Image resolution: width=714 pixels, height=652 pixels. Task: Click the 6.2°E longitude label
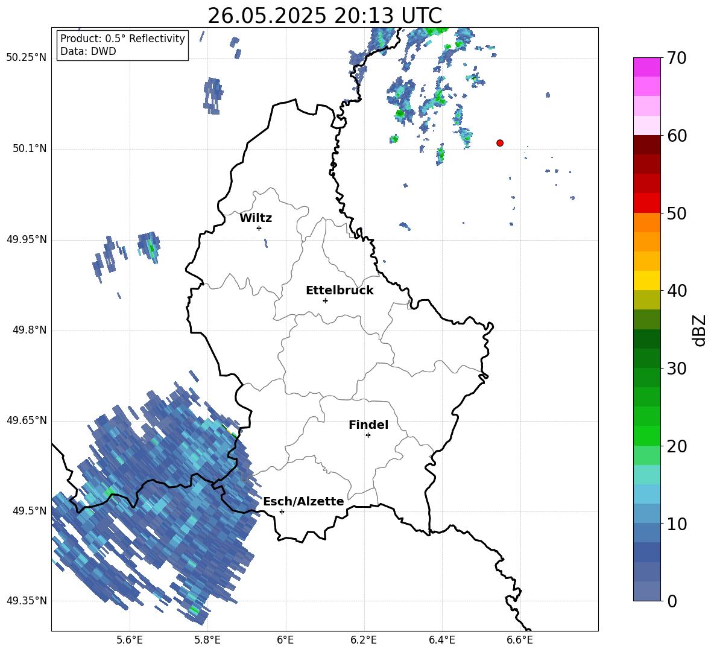pyautogui.click(x=364, y=640)
